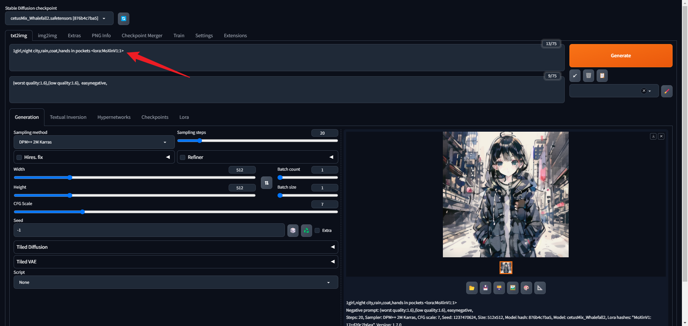688x326 pixels.
Task: Switch to the Textual Inversion sub-tab
Action: (x=68, y=117)
